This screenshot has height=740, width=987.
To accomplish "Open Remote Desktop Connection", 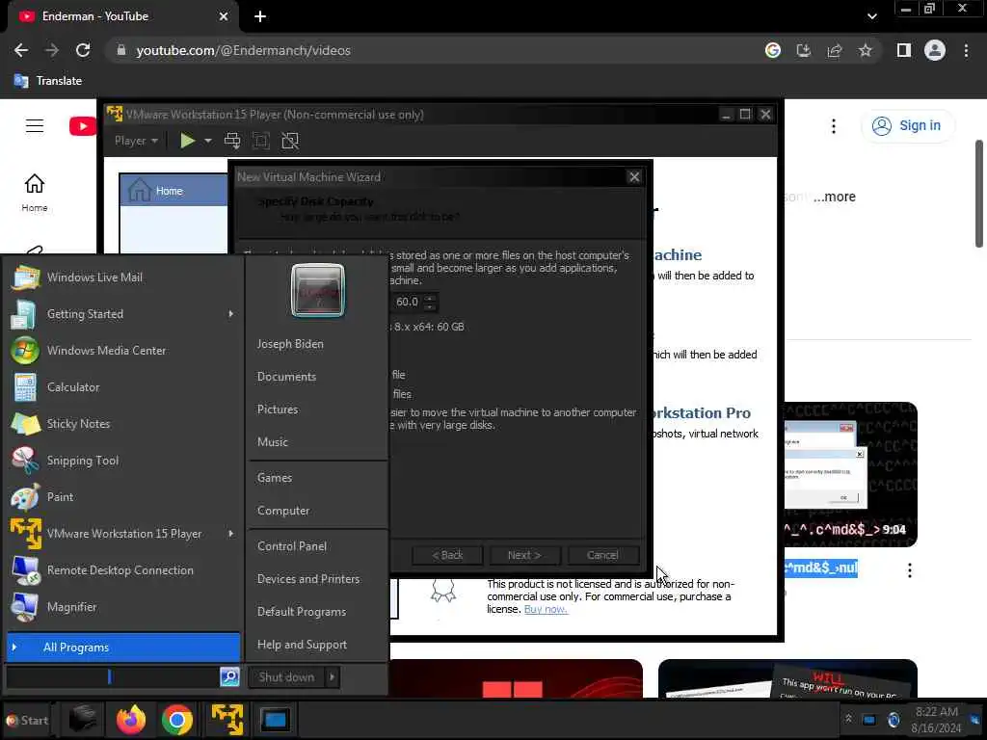I will 120,570.
